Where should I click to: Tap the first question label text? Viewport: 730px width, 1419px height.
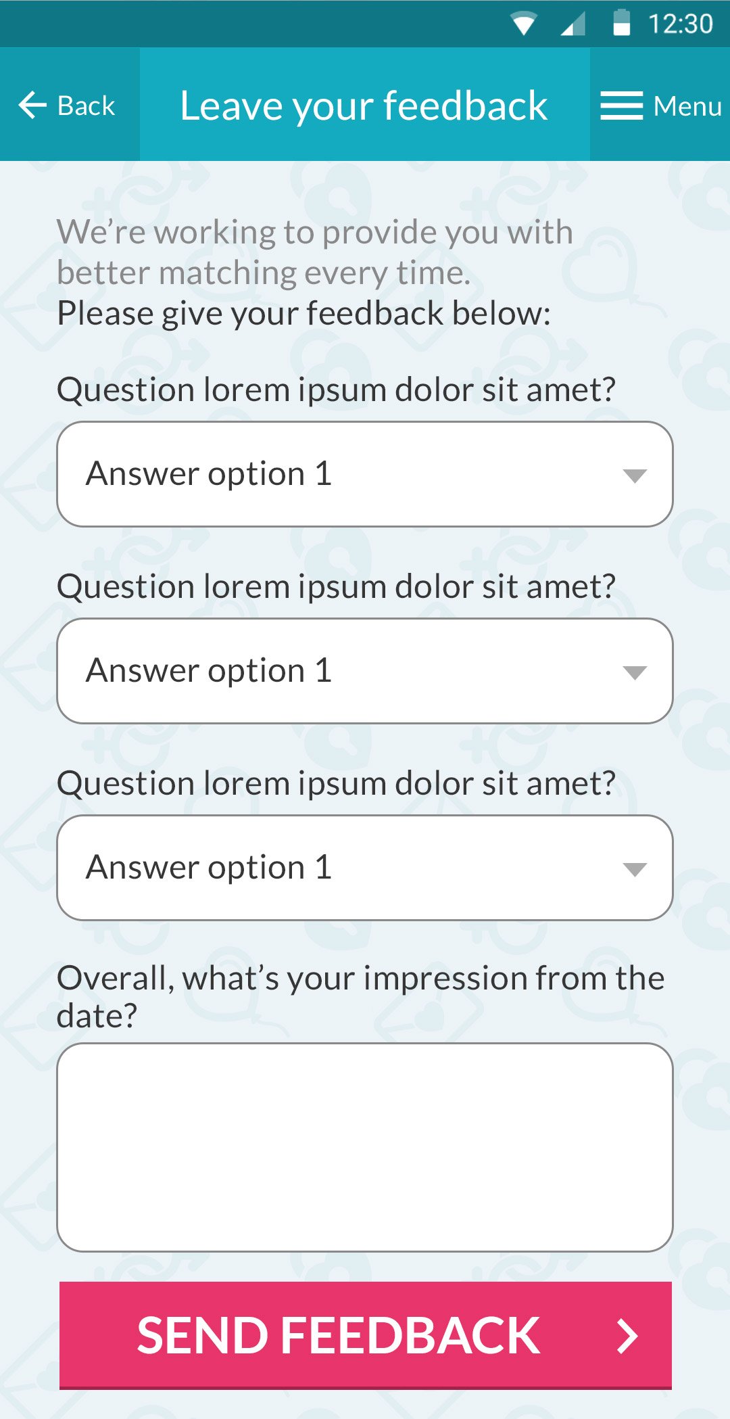point(336,390)
